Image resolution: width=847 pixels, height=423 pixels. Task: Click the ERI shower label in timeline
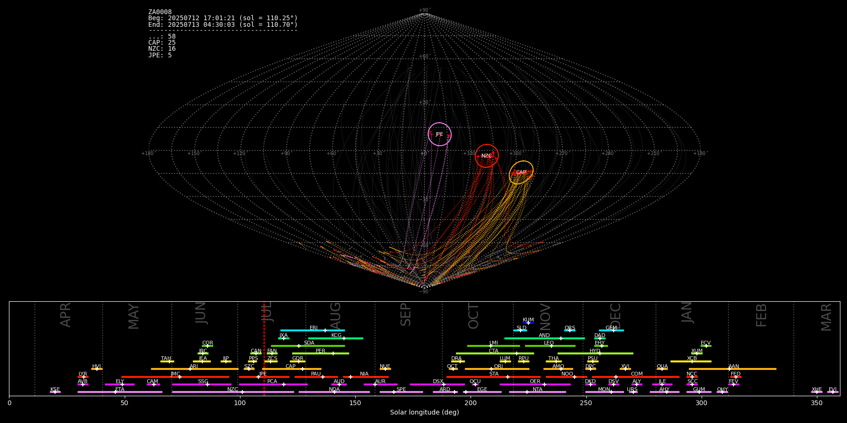[313, 328]
